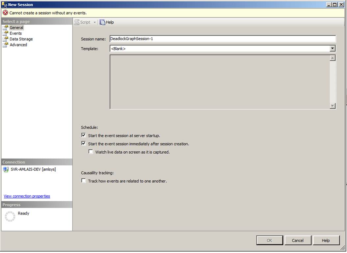Enable track how events are related
The height and width of the screenshot is (253, 347).
click(83, 181)
